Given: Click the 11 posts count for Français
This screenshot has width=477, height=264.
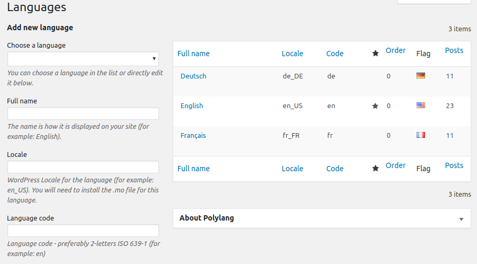Looking at the screenshot, I should [x=450, y=136].
